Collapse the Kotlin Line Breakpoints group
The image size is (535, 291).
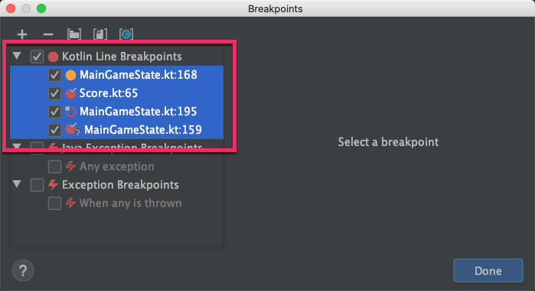click(x=17, y=56)
